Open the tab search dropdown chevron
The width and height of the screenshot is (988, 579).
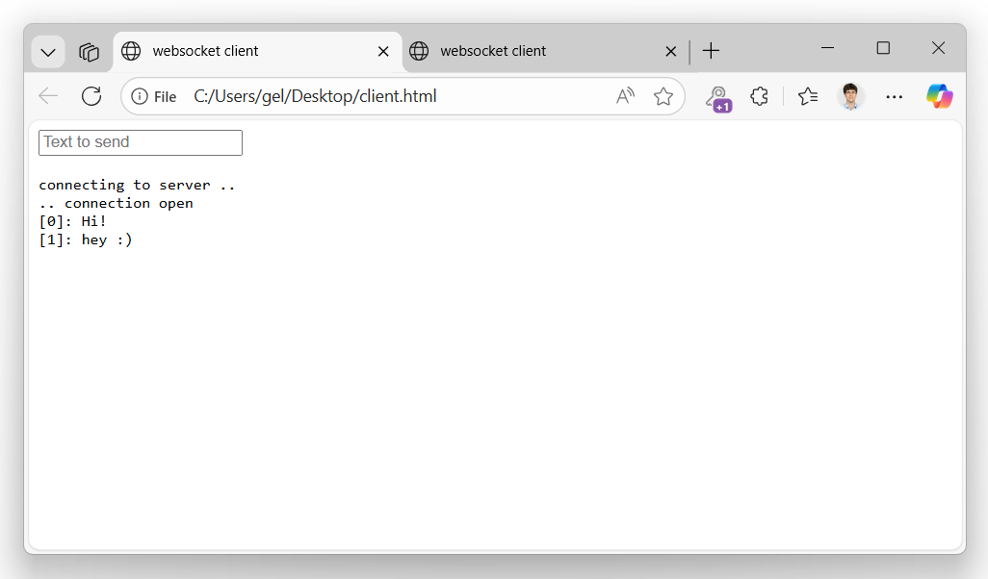point(48,52)
